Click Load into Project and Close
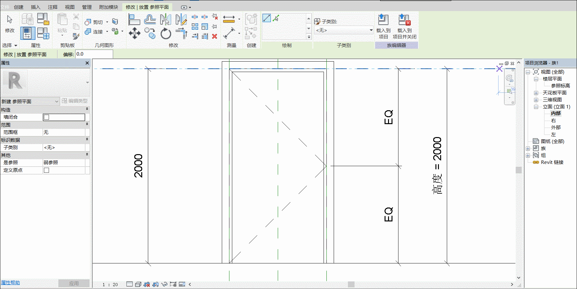This screenshot has width=577, height=289. [404, 26]
